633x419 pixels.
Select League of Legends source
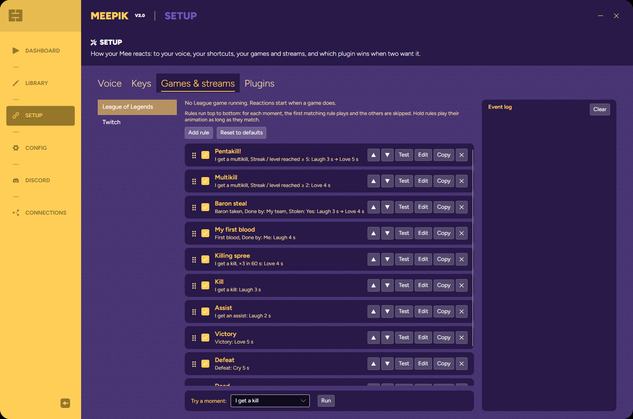(137, 107)
